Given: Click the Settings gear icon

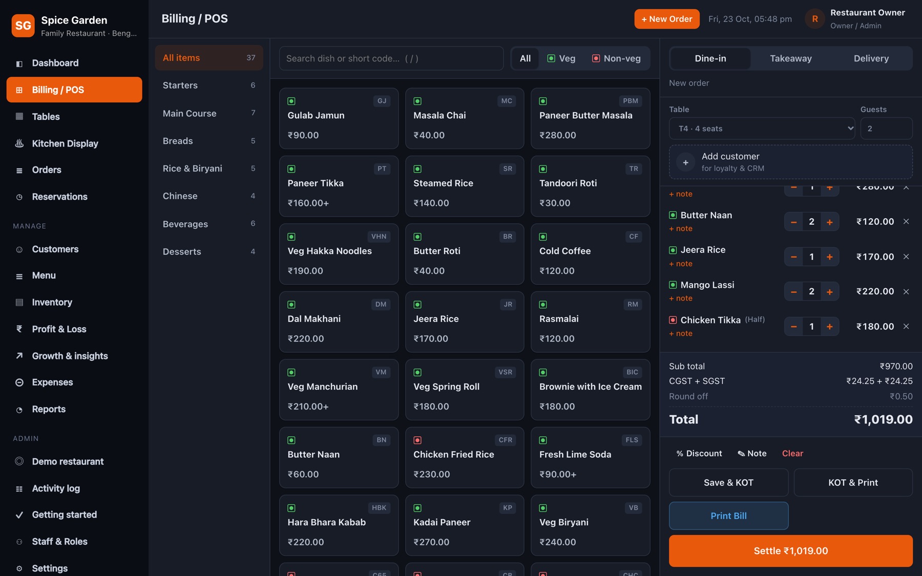Looking at the screenshot, I should point(19,568).
